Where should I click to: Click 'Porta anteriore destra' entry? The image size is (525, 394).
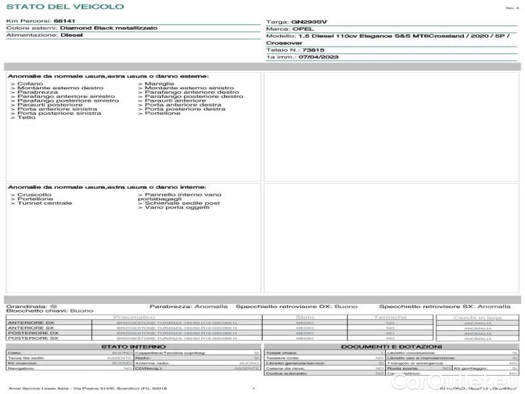[x=183, y=105]
